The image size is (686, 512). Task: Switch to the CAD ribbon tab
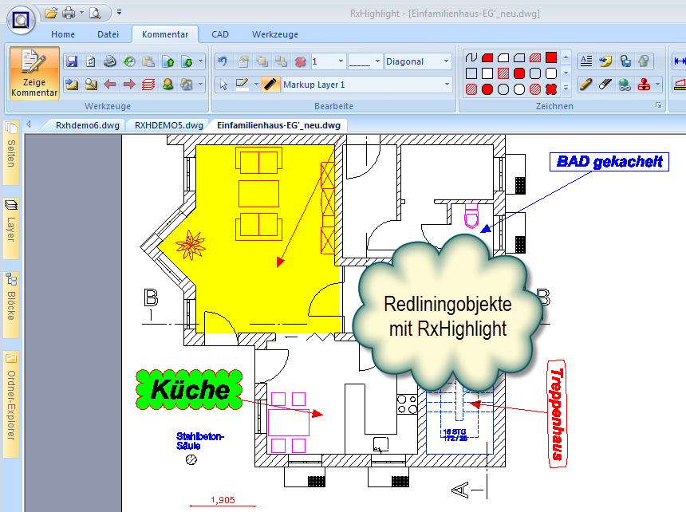pos(219,34)
